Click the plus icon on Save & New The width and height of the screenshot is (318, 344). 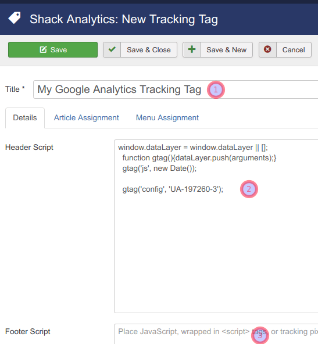click(x=192, y=49)
